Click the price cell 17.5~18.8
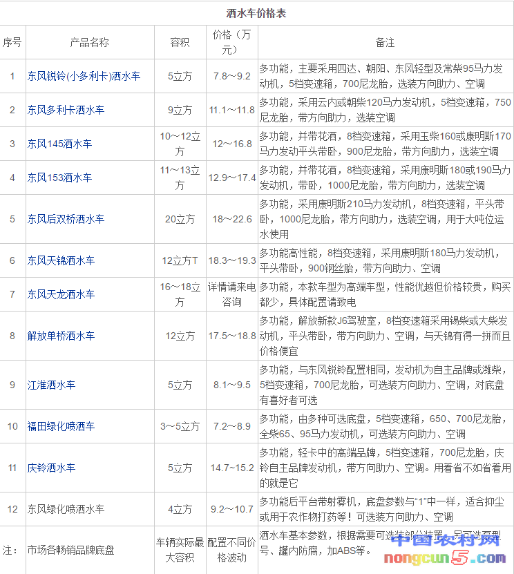The width and height of the screenshot is (514, 574). (231, 336)
